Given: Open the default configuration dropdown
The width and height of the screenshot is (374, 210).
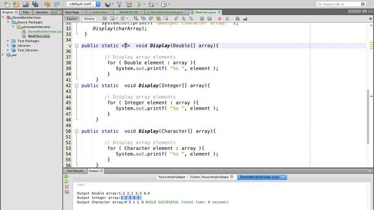Looking at the screenshot, I should 98,4.
